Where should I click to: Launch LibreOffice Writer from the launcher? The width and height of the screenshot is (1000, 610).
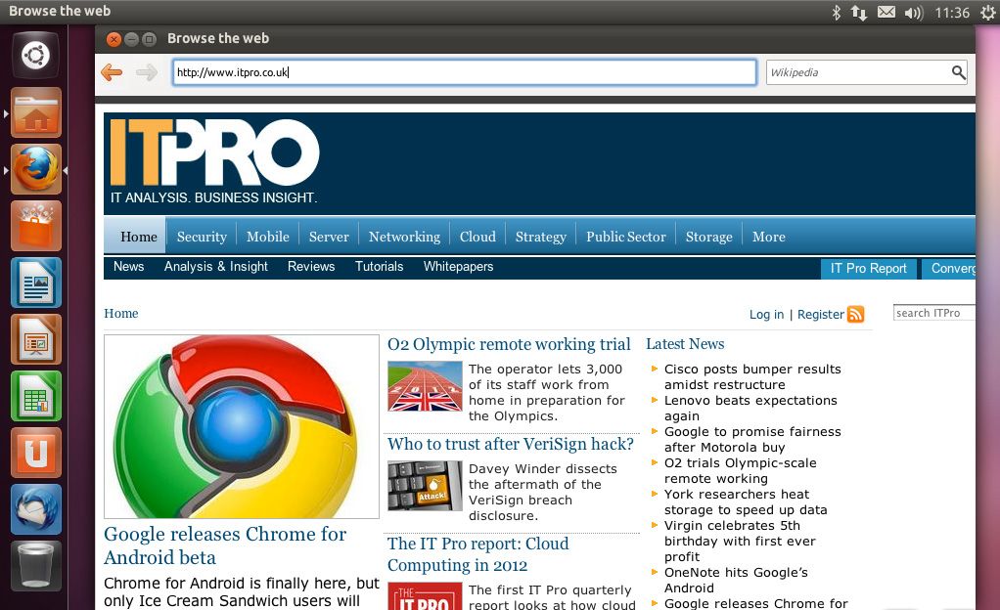point(35,283)
